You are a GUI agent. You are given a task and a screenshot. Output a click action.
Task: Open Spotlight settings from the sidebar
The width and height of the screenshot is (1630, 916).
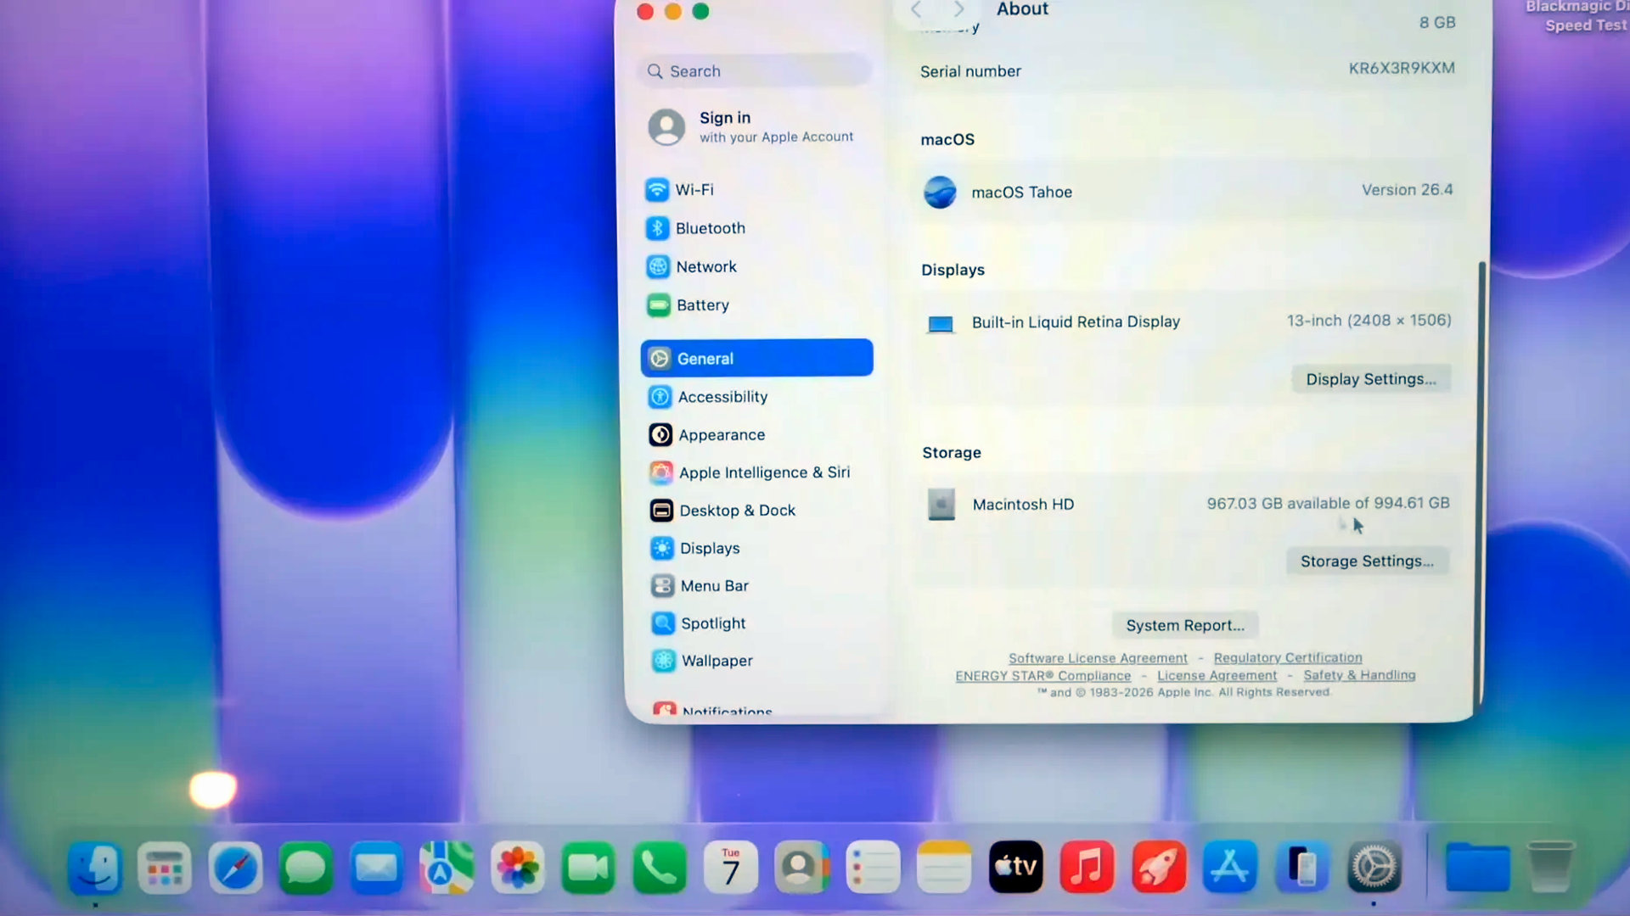tap(712, 623)
